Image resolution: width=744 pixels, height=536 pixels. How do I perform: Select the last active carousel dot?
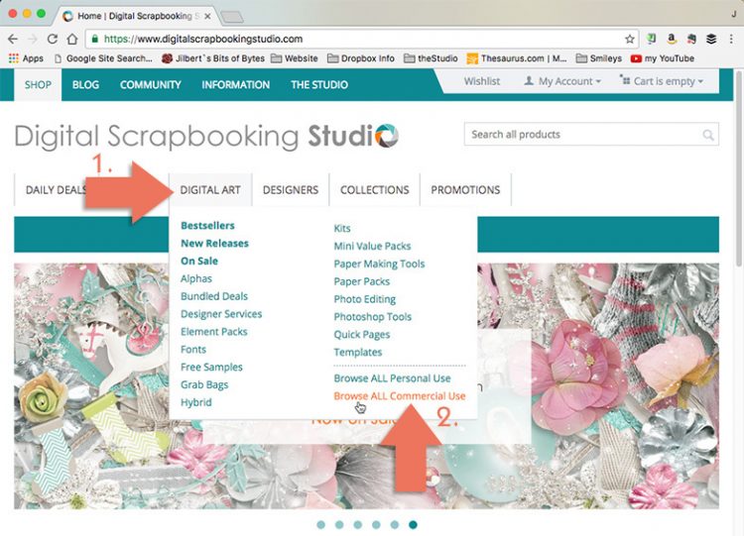pos(414,525)
